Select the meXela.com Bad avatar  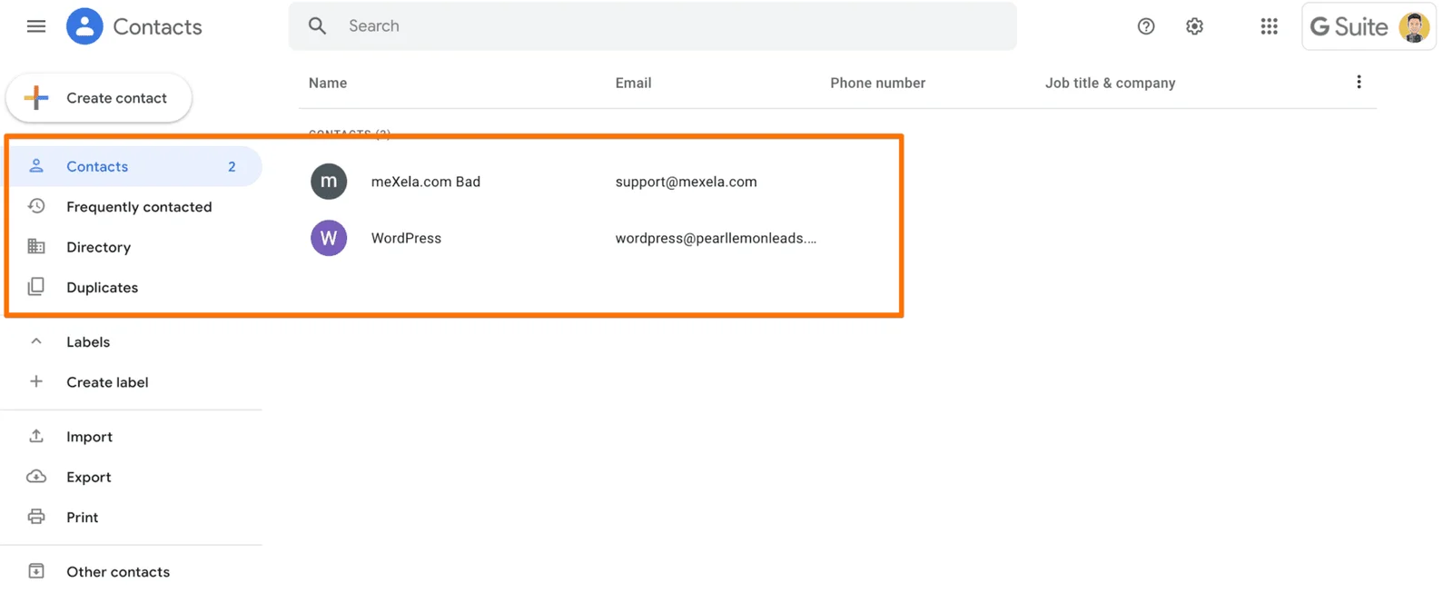click(329, 182)
